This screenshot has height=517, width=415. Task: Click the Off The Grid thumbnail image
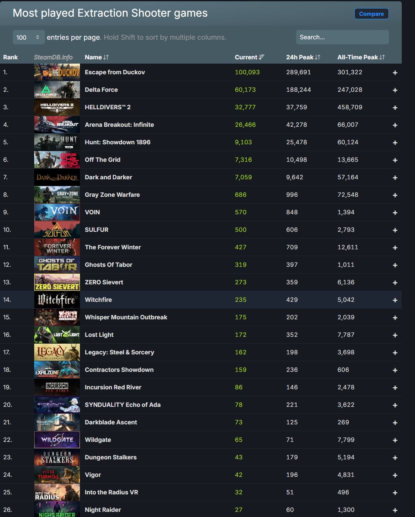tap(57, 160)
